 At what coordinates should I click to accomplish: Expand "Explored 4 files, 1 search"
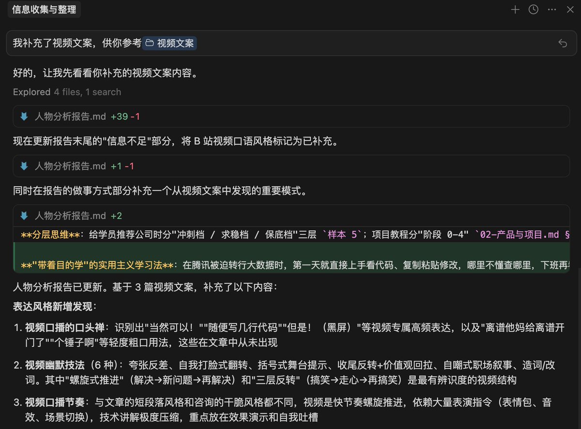(x=67, y=92)
